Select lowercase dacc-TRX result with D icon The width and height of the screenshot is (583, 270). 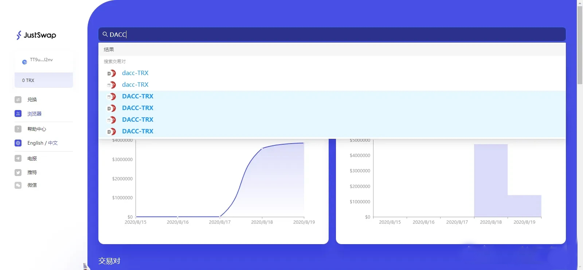pyautogui.click(x=332, y=73)
